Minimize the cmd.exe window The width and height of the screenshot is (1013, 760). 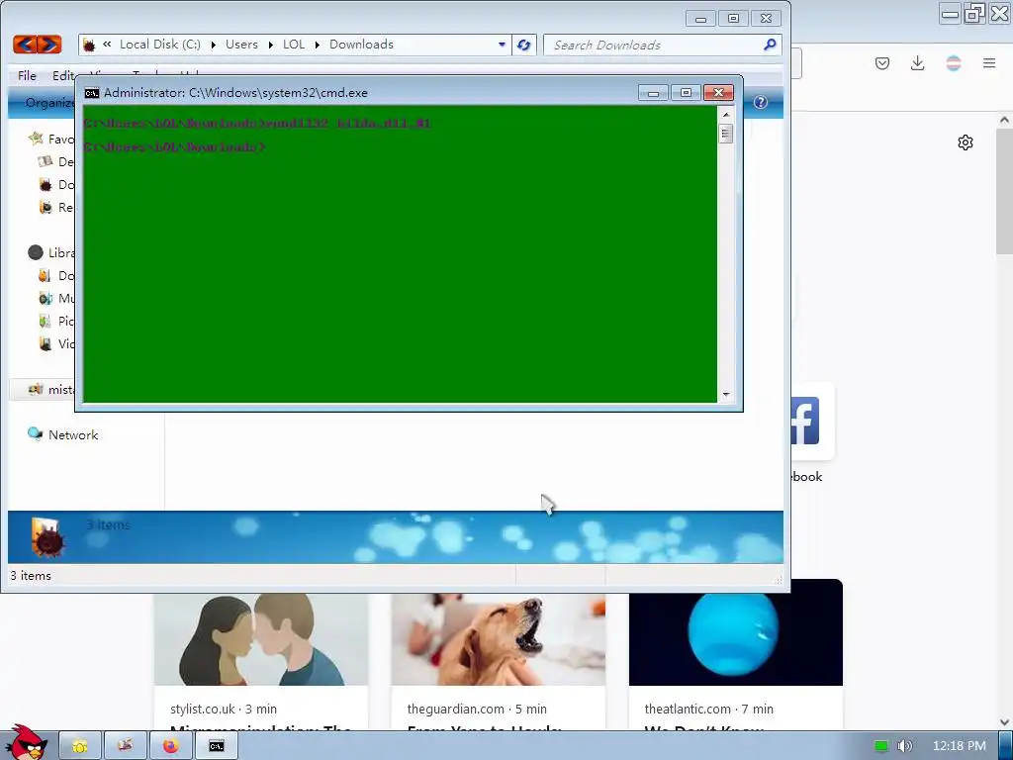[x=653, y=93]
